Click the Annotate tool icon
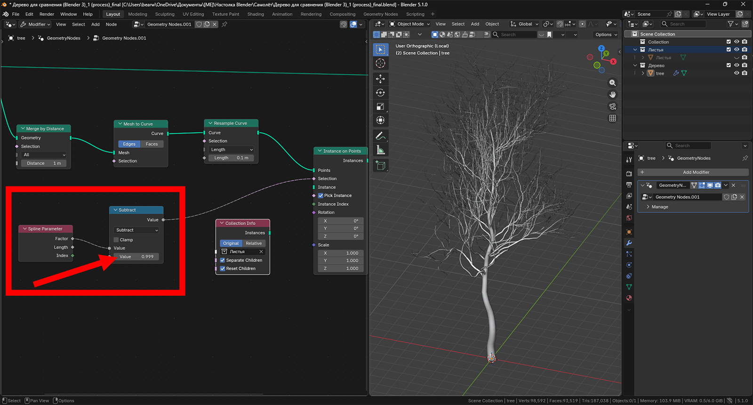Viewport: 753px width, 405px height. tap(380, 136)
